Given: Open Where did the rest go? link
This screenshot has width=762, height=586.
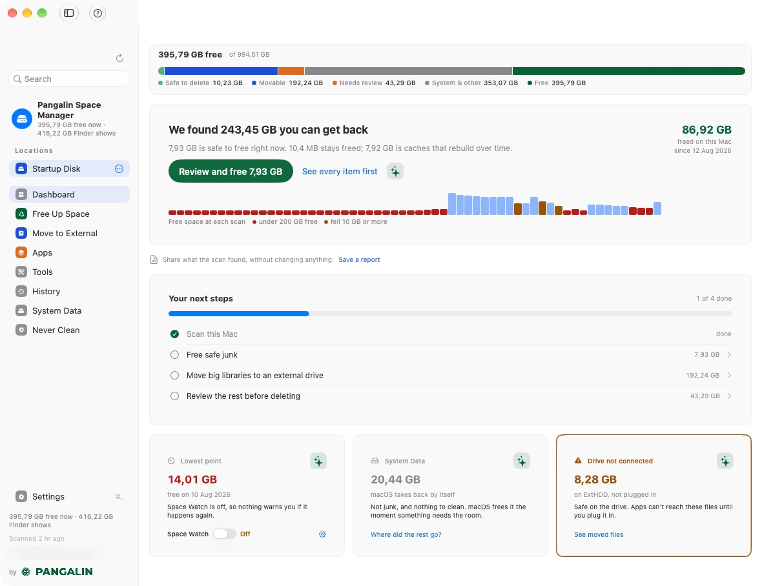Looking at the screenshot, I should click(x=406, y=534).
